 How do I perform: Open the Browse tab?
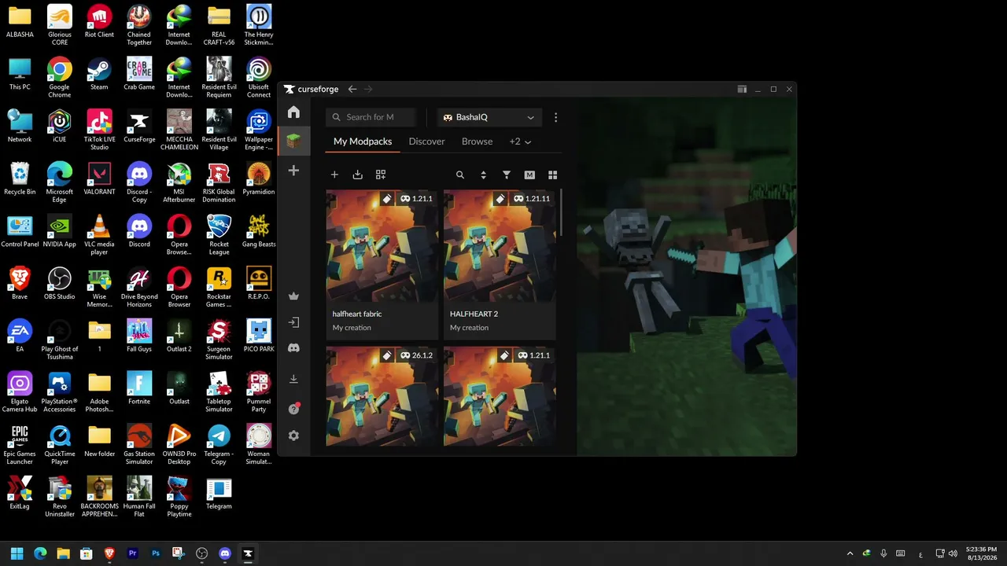(477, 141)
